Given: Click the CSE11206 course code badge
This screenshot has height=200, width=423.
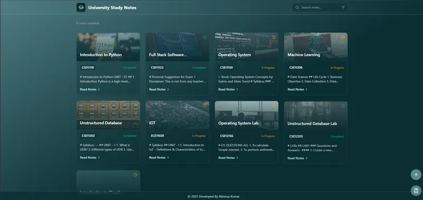Looking at the screenshot, I should (296, 68).
